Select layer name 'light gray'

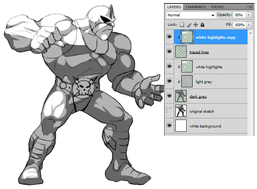tap(204, 82)
